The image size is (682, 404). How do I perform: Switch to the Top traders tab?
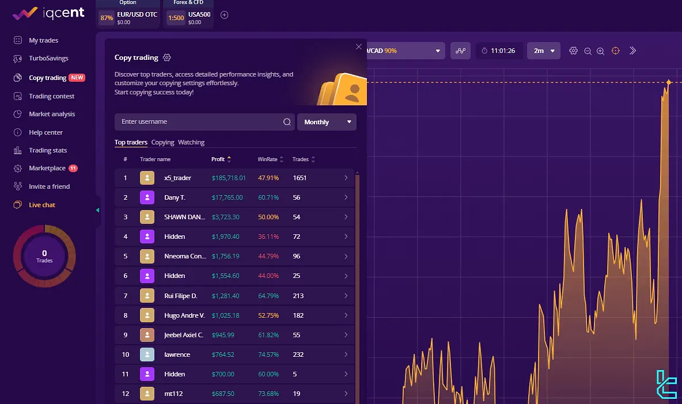(131, 143)
